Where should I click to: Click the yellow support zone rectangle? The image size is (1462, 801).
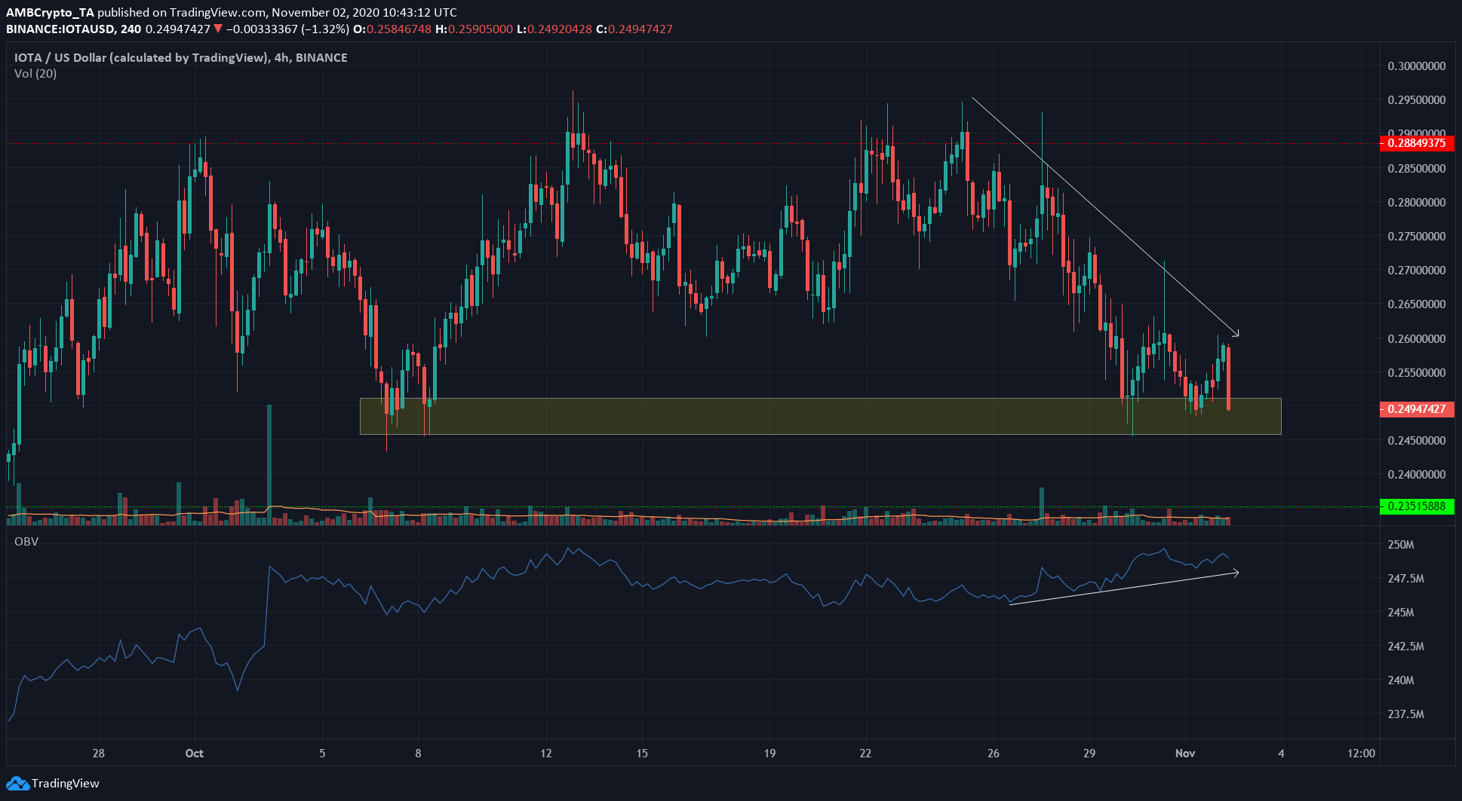coord(821,416)
